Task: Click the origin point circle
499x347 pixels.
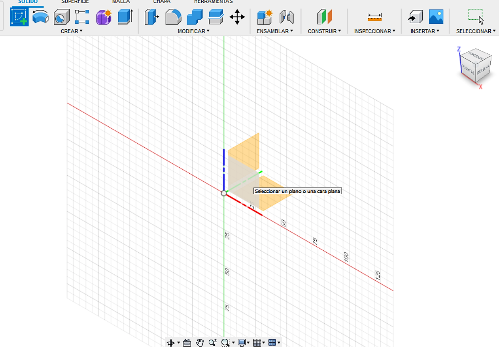Action: (x=224, y=193)
